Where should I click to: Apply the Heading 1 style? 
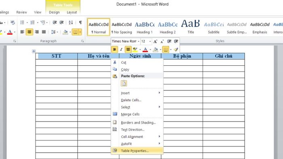145,27
